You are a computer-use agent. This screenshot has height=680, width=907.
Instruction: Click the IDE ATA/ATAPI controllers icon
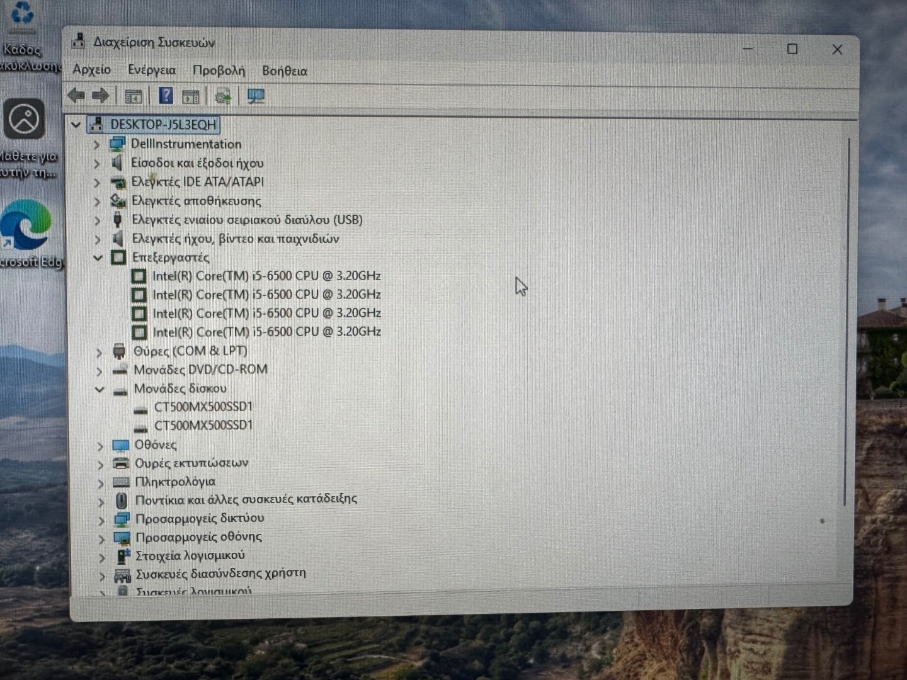pos(118,183)
